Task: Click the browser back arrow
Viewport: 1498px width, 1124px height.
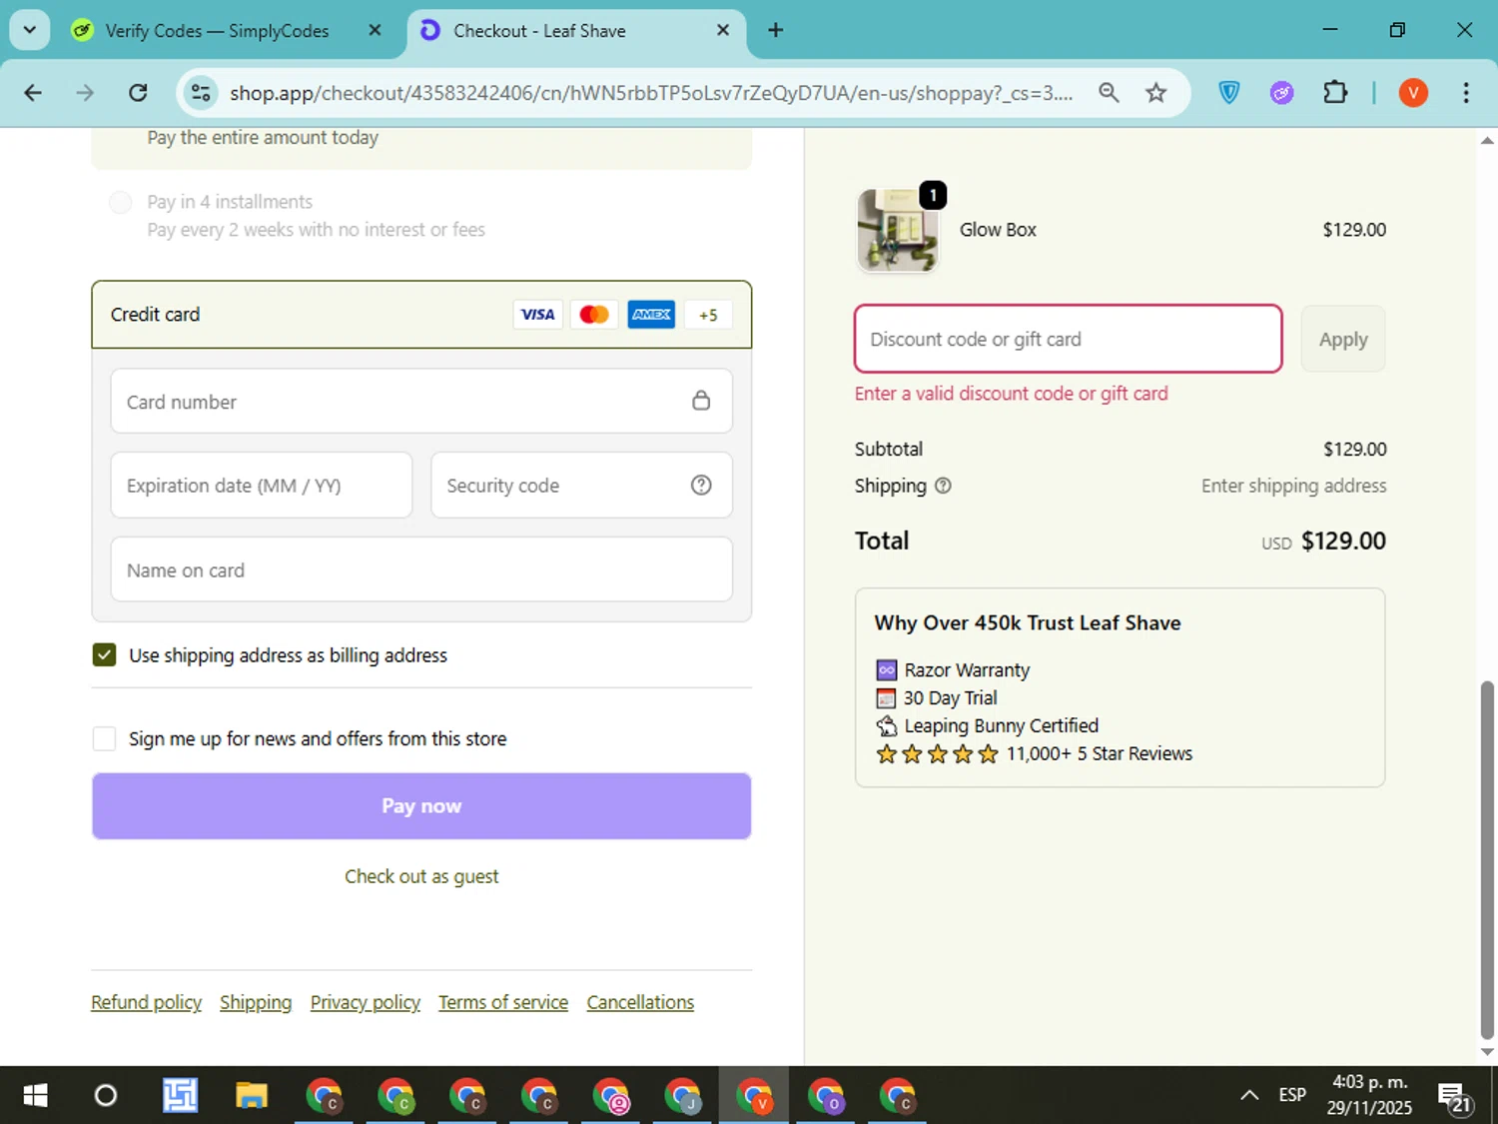Action: [x=33, y=93]
